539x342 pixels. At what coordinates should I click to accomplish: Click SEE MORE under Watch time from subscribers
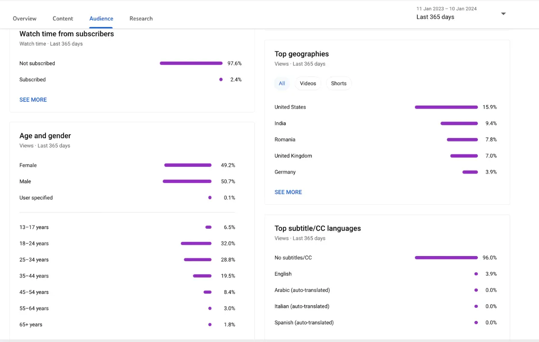[x=33, y=100]
